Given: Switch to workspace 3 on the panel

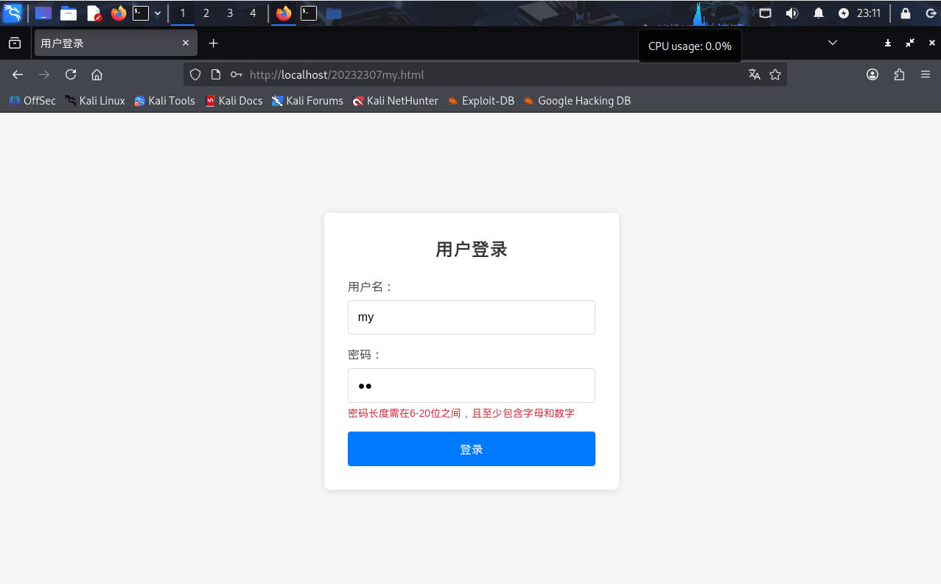Looking at the screenshot, I should point(229,13).
